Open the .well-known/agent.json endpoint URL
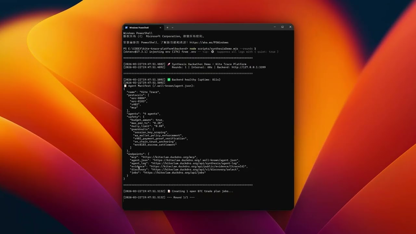Screen dimensions: 416x234 (196, 160)
